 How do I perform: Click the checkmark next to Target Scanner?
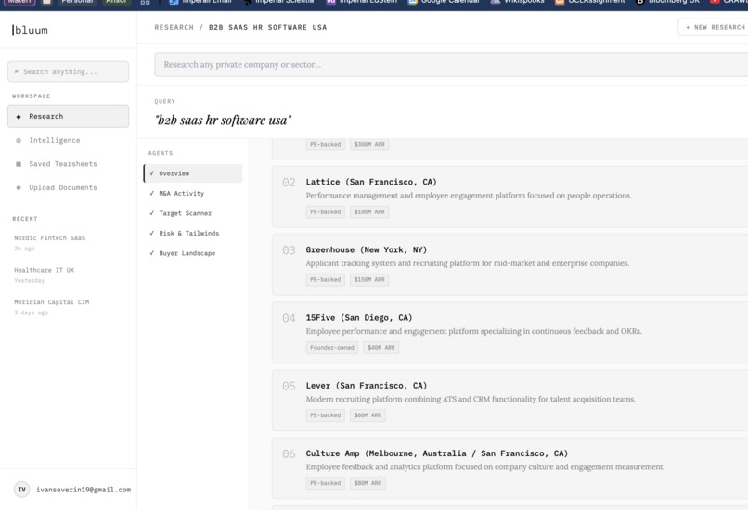151,213
